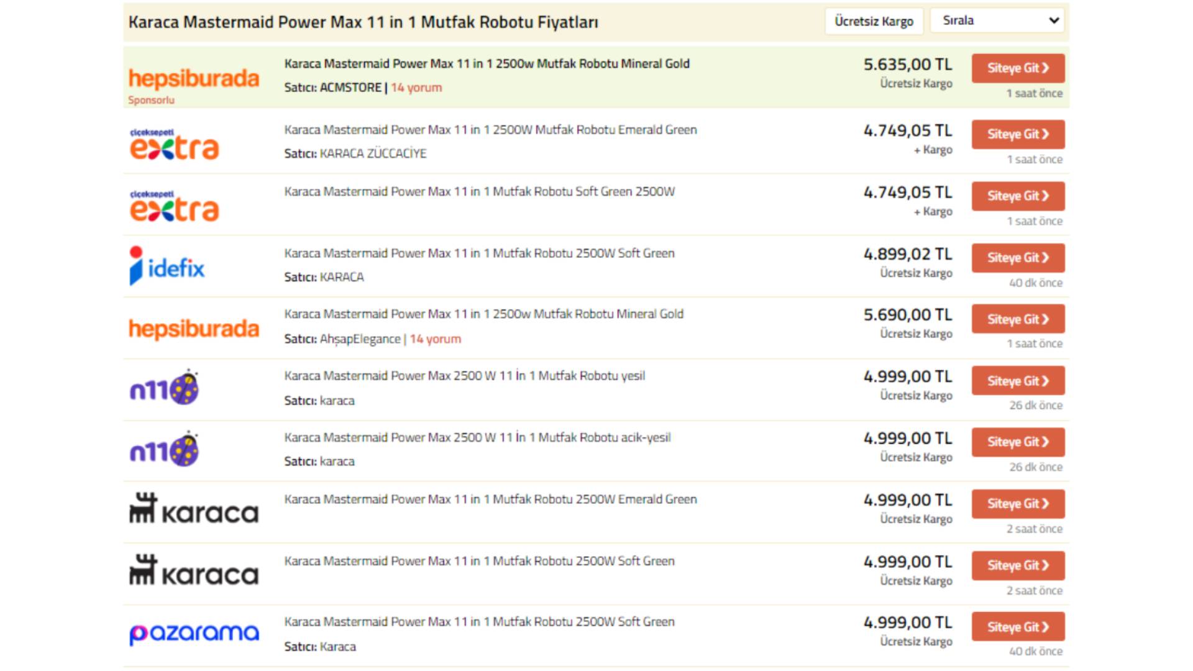Click the Karaca logo for Soft Green listing
Screen dimensions: 1193x671
[x=194, y=570]
